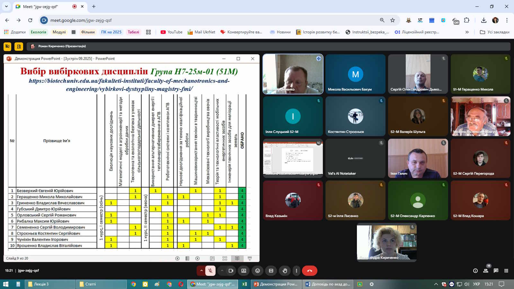Viewport: 514px width, 289px height.
Task: Unmute the microphone
Action: pyautogui.click(x=210, y=271)
